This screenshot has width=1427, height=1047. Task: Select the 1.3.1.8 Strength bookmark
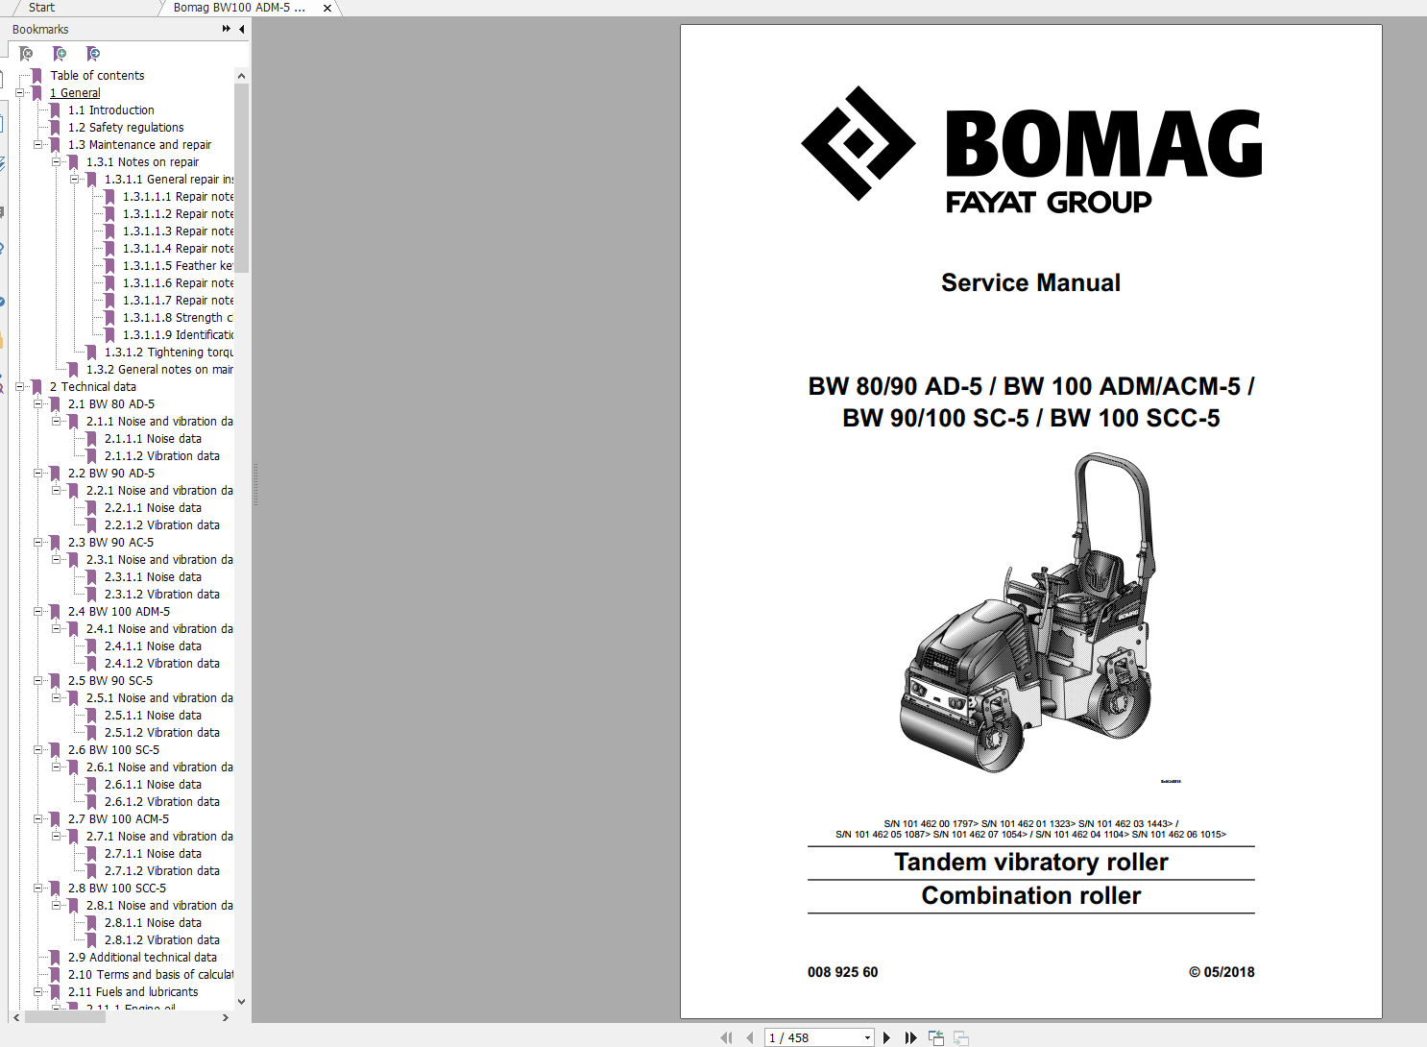coord(178,318)
